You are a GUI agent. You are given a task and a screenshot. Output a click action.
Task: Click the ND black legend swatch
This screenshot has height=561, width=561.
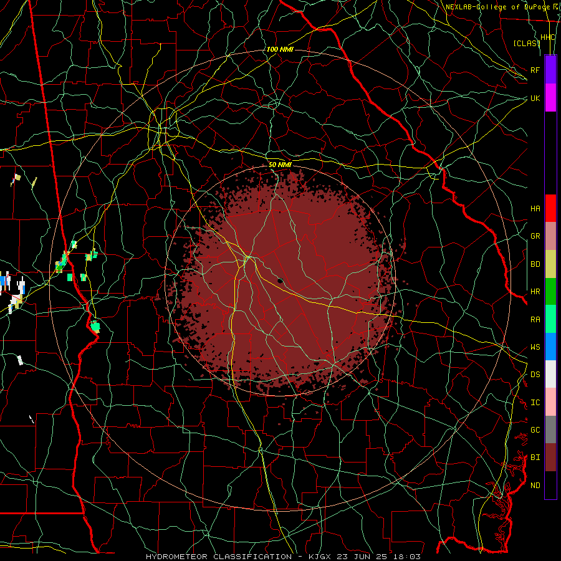[550, 485]
